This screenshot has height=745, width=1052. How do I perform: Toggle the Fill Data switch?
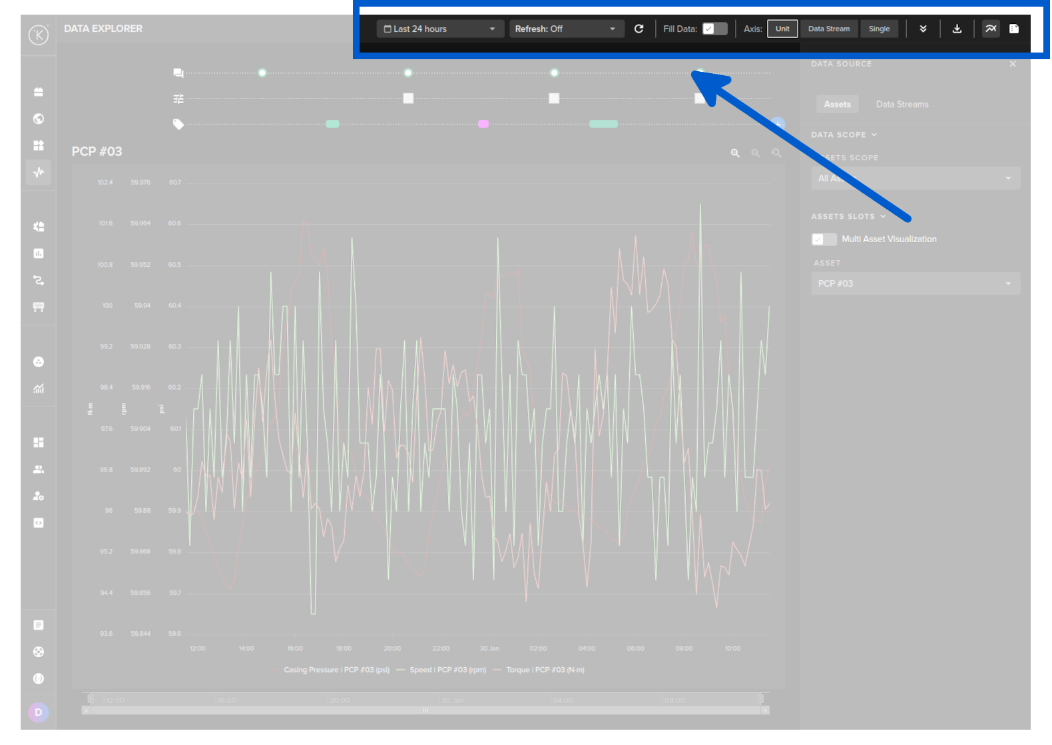pos(714,29)
